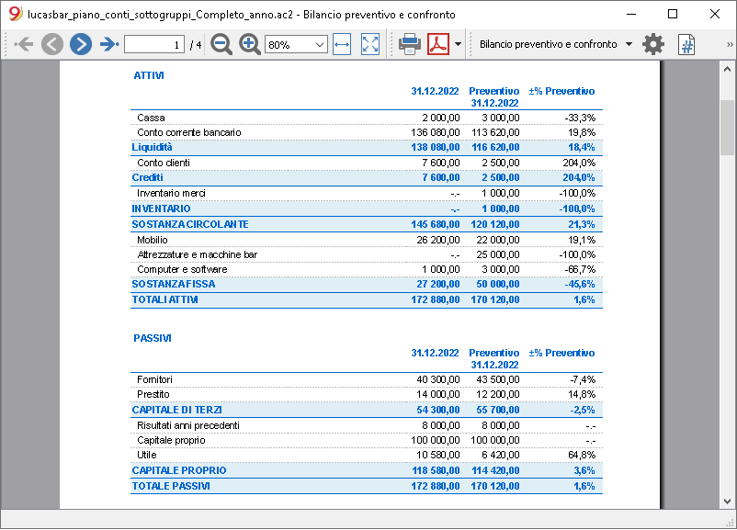Go to next page button
This screenshot has height=530, width=737.
pos(81,45)
